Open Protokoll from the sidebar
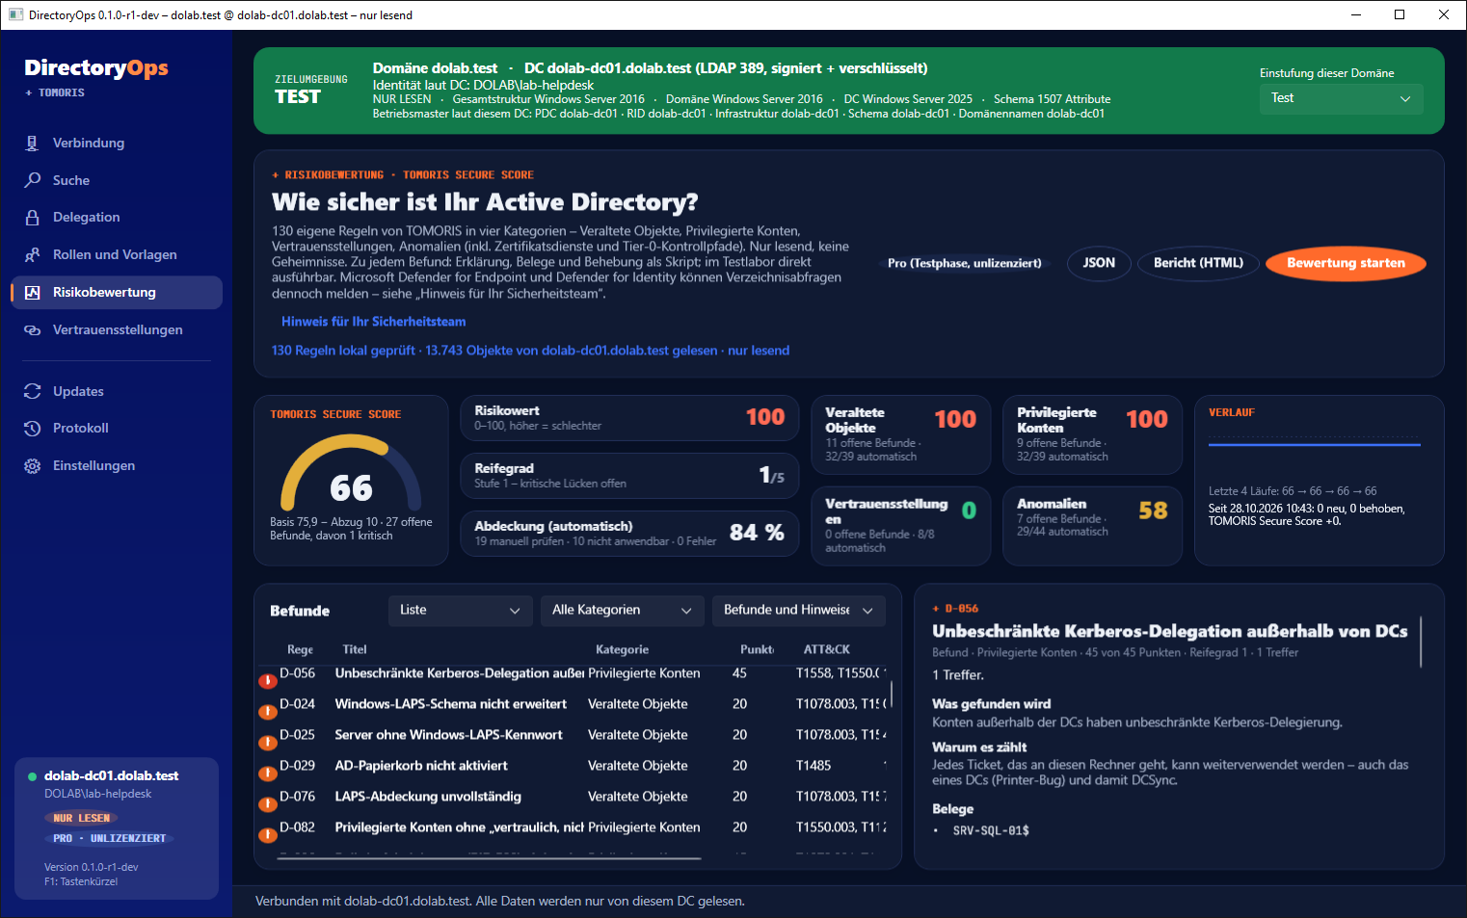The height and width of the screenshot is (918, 1467). point(117,429)
